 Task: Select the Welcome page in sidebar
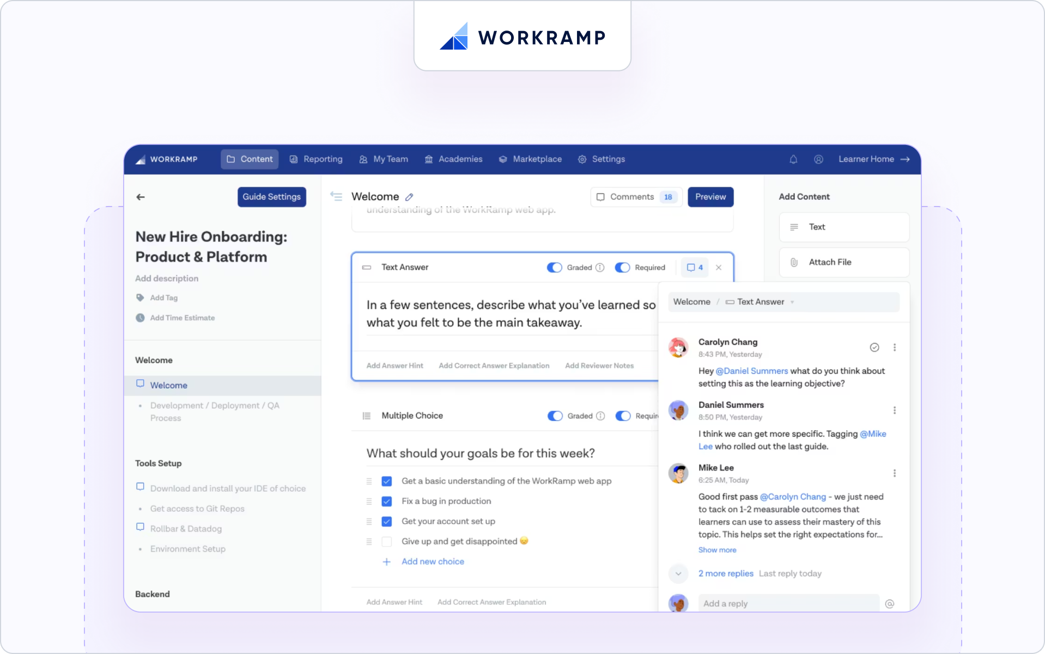[222, 385]
